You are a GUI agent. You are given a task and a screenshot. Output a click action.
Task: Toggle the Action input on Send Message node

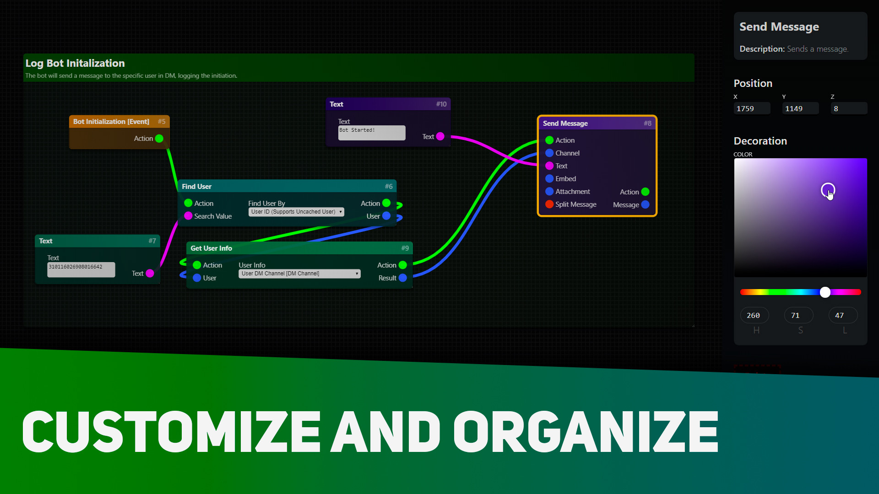(548, 140)
